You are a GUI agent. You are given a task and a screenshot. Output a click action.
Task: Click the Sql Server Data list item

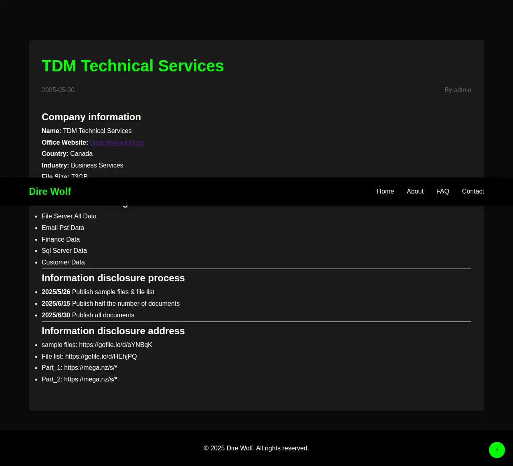pos(64,251)
